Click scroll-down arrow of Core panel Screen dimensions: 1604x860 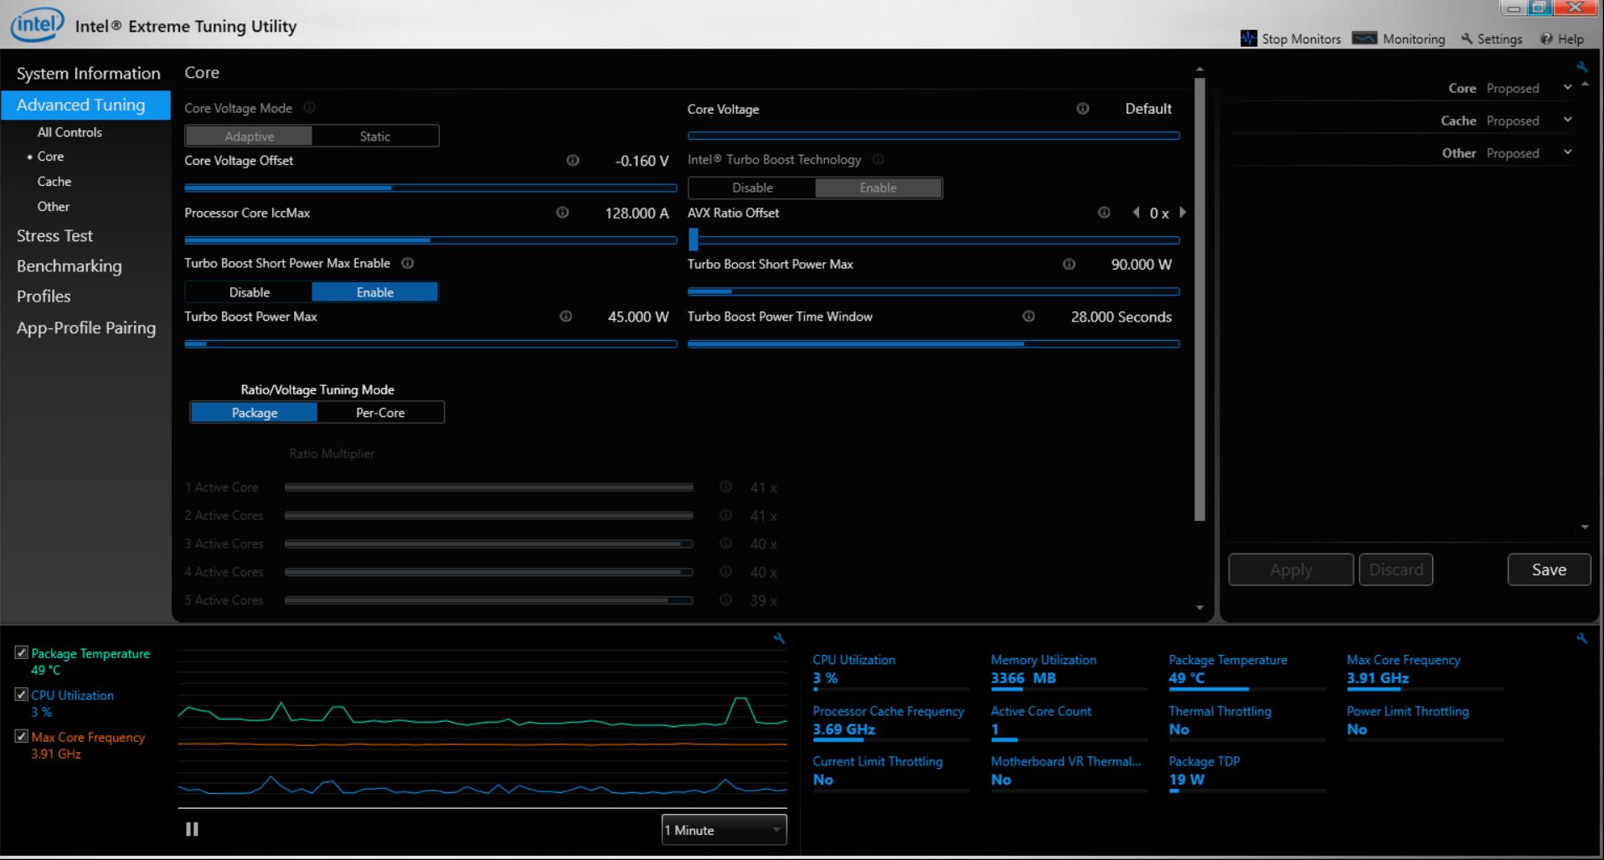(1199, 608)
